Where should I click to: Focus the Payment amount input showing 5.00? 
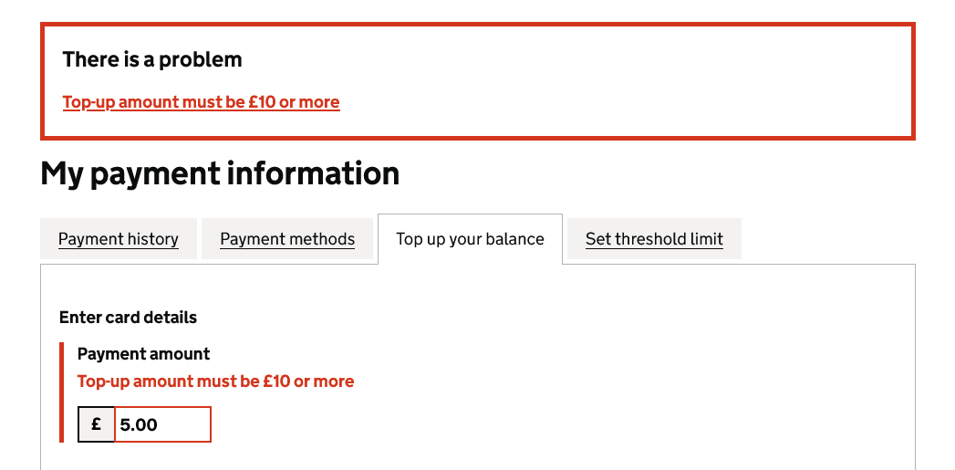pyautogui.click(x=162, y=424)
